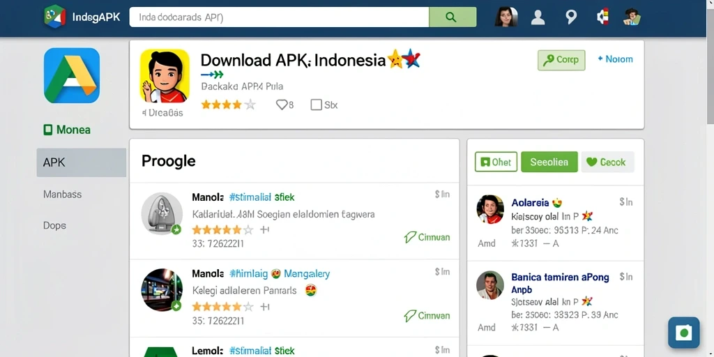Switch to the Ohet tab

click(x=496, y=162)
